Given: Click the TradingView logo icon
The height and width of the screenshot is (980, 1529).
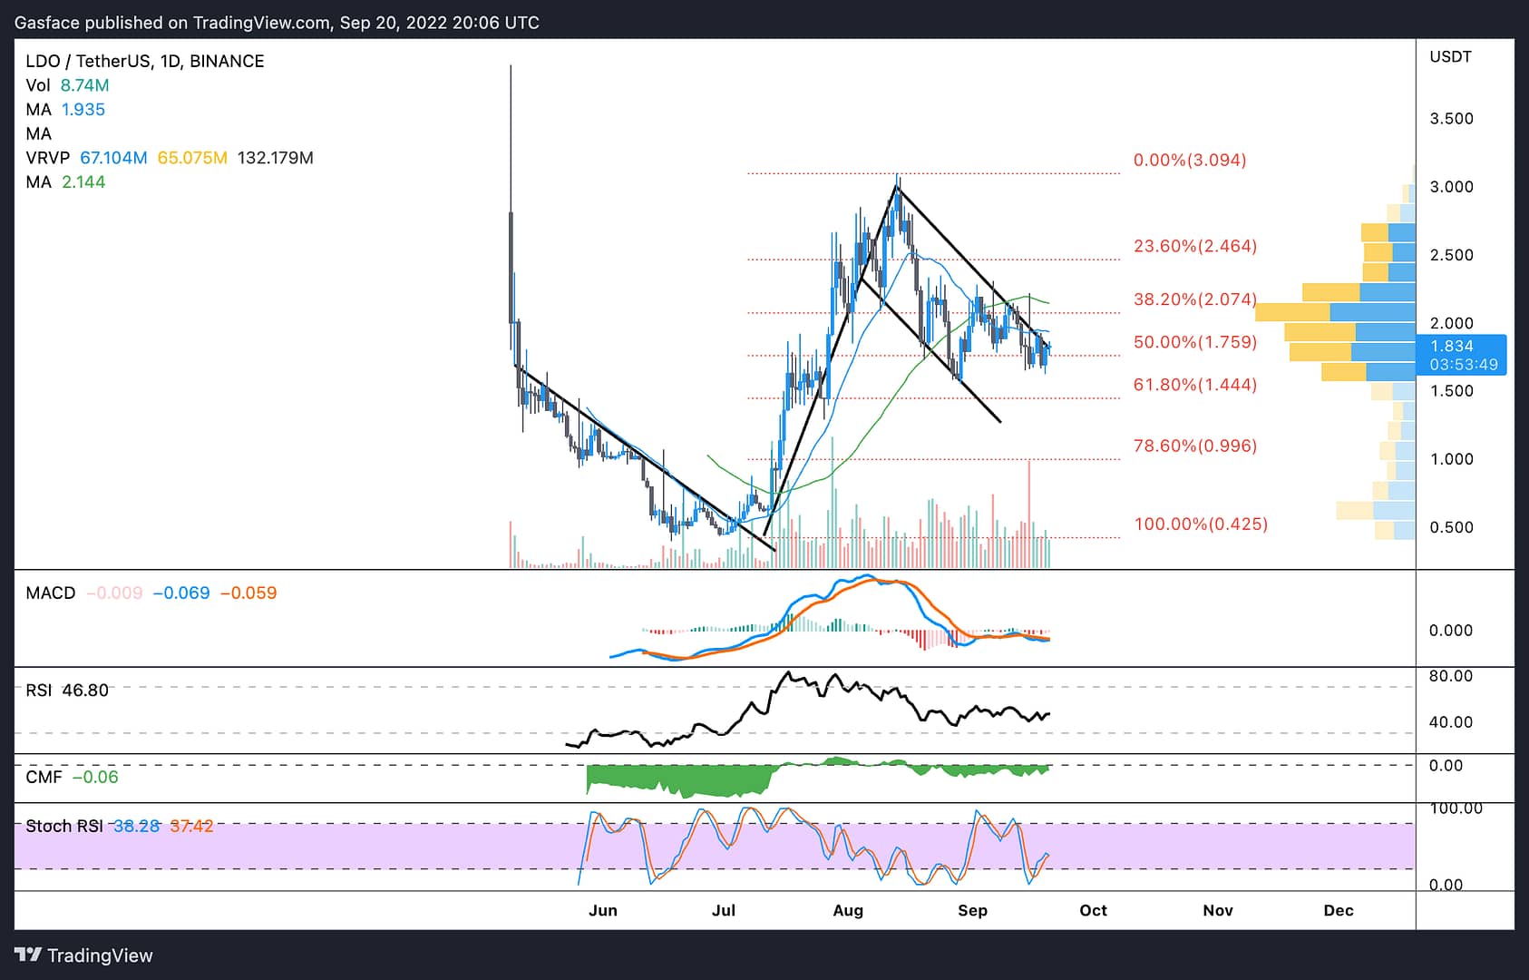Looking at the screenshot, I should tap(28, 955).
